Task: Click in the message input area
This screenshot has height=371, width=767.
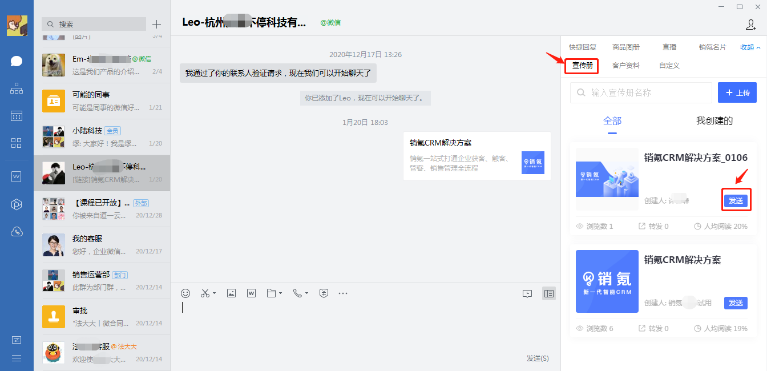Action: [x=365, y=325]
